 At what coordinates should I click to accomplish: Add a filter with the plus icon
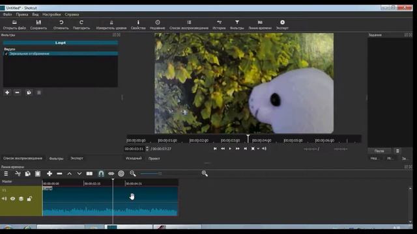(7, 92)
